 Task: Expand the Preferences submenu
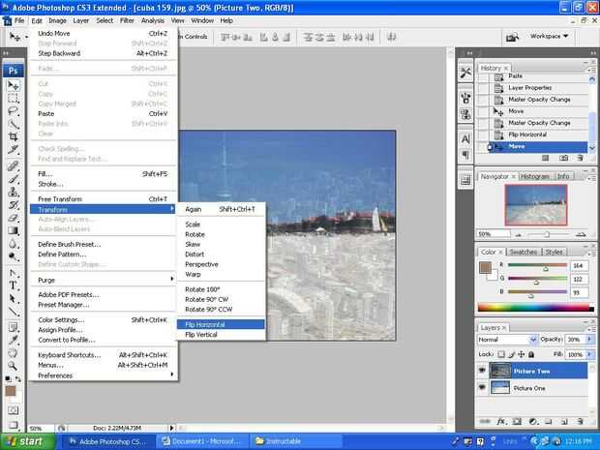103,375
